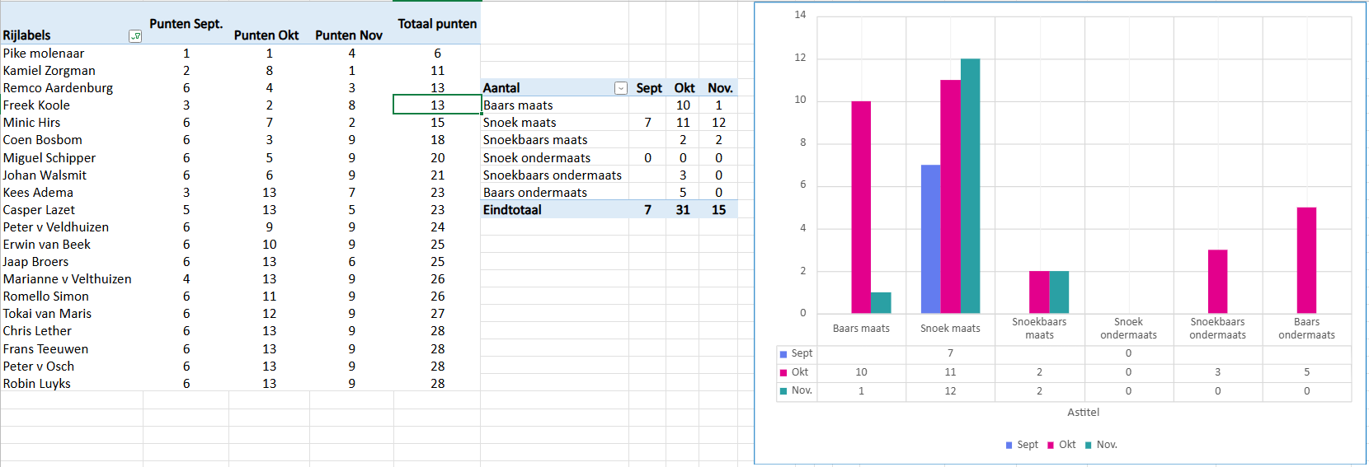Select the Okt legend key in the data table
The width and height of the screenshot is (1369, 467).
click(x=783, y=373)
